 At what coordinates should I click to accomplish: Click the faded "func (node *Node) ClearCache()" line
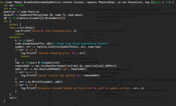point(77,59)
